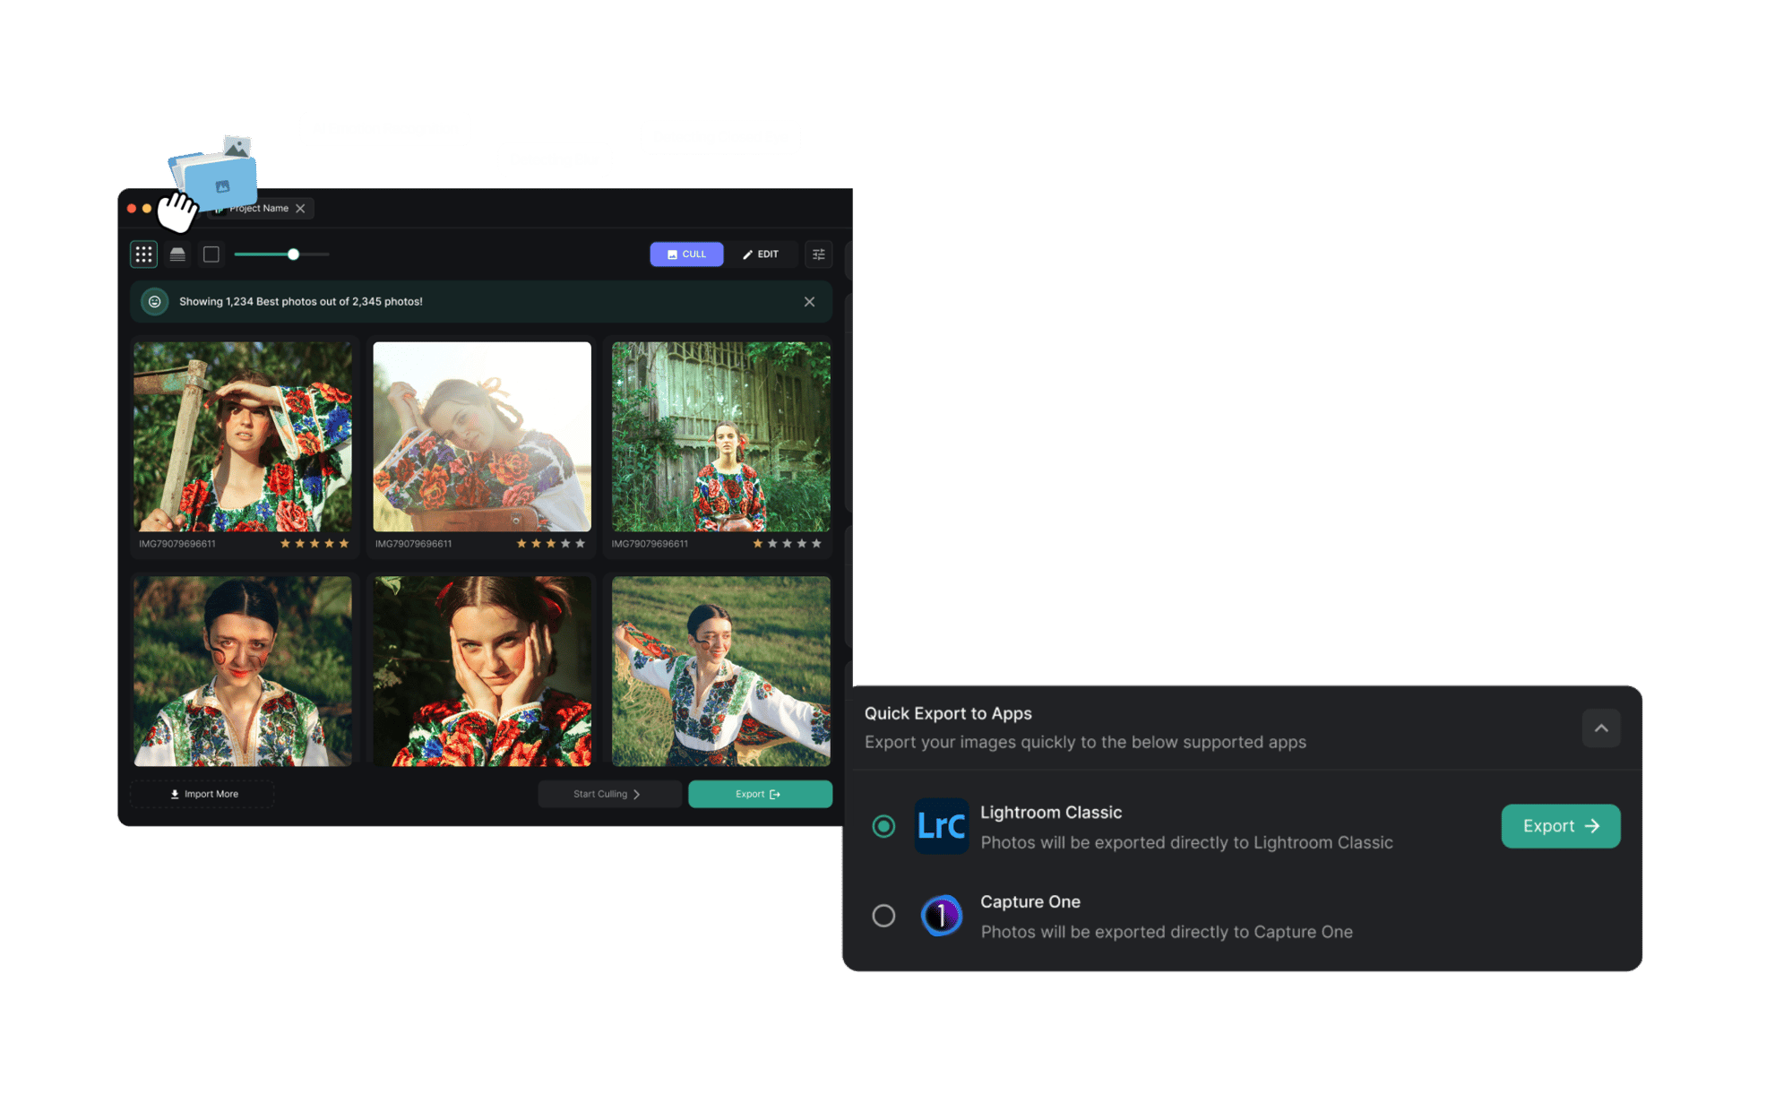Select the single image view icon
The image size is (1792, 1120).
coord(211,254)
